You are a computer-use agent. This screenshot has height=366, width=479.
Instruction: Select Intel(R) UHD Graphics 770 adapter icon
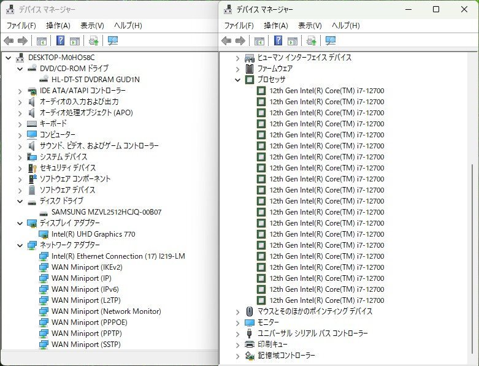pyautogui.click(x=44, y=234)
